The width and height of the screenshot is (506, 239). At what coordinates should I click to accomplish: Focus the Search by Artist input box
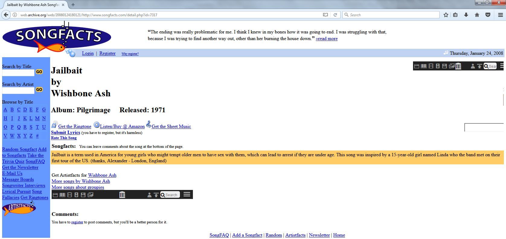[x=18, y=90]
